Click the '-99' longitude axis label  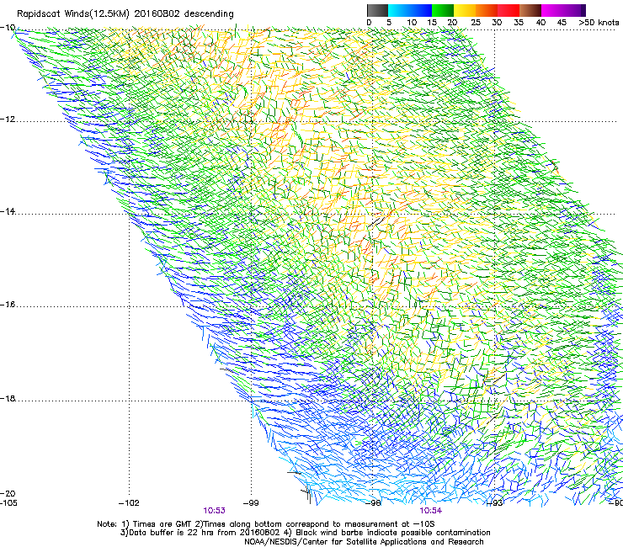coord(251,503)
